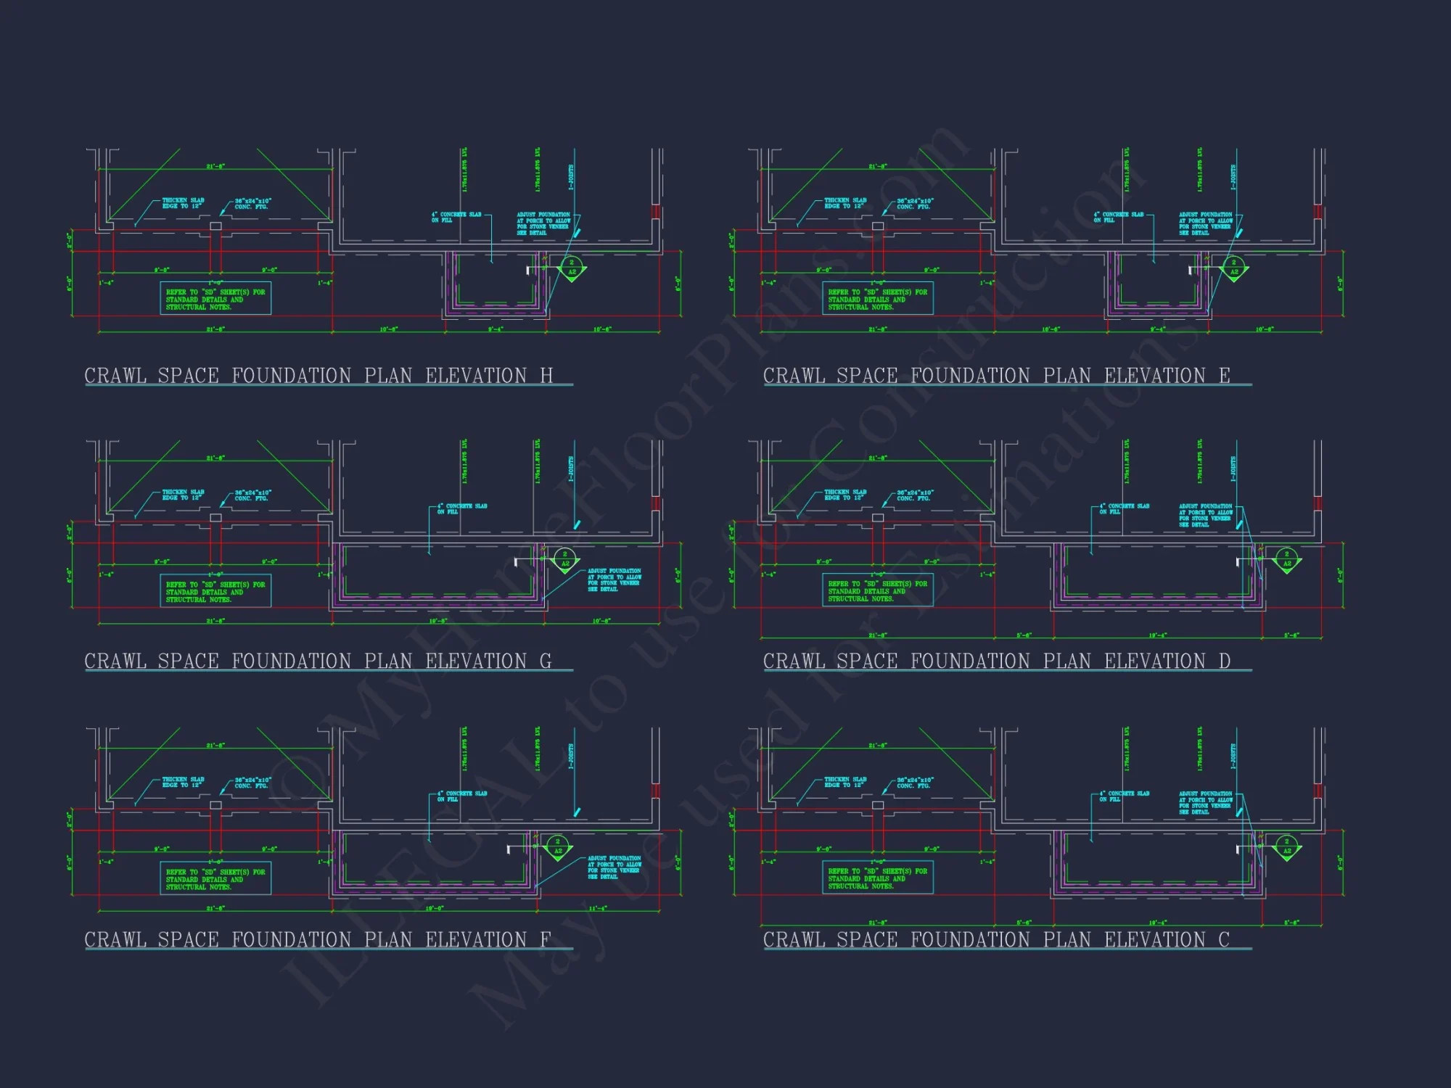This screenshot has height=1088, width=1451.
Task: Select the 36"x24"x10" conc. ftg. label in Elevation E
Action: [x=914, y=204]
